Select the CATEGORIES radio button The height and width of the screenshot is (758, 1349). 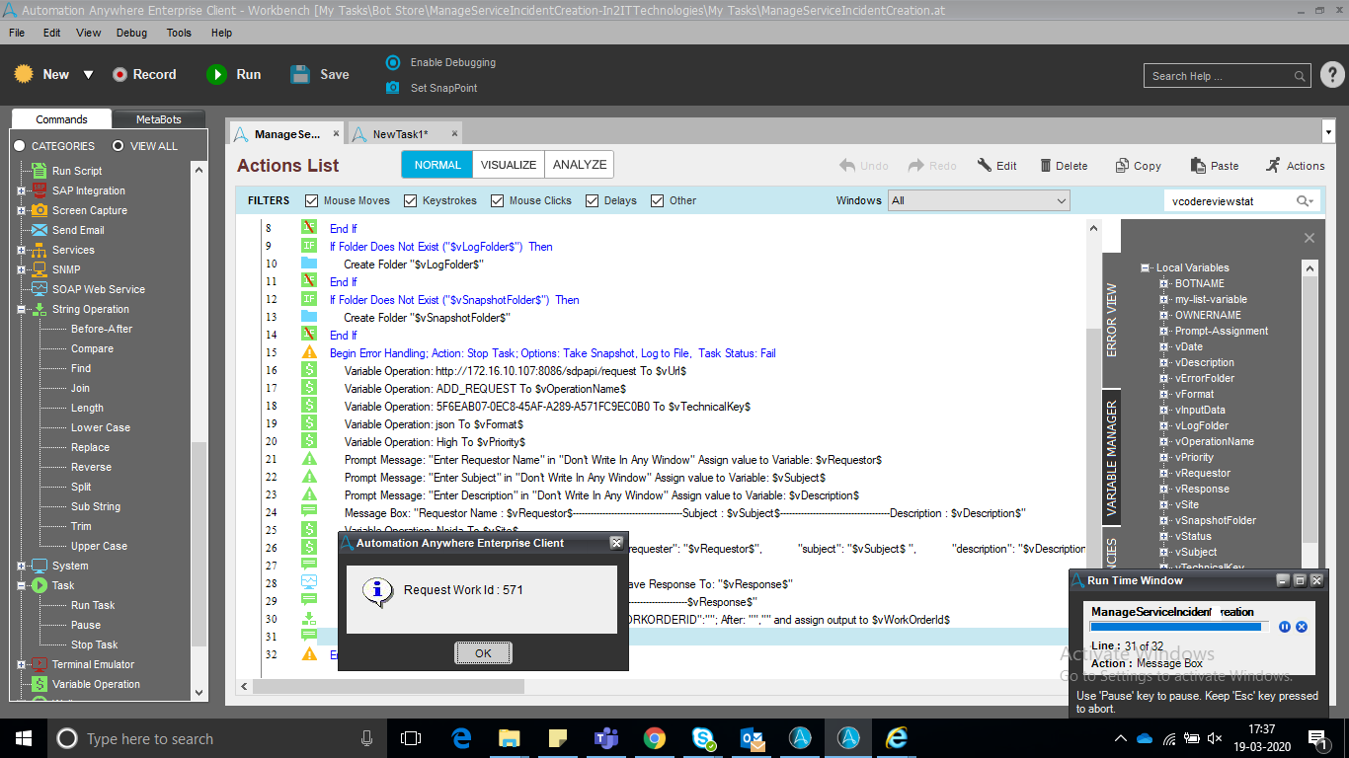(19, 146)
